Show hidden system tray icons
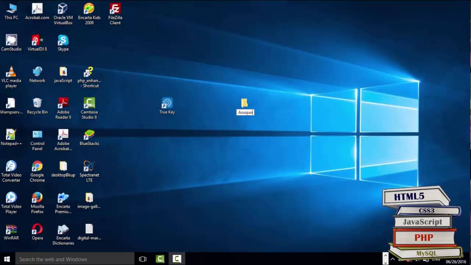 393,259
